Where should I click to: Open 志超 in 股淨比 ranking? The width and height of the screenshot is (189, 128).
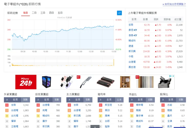point(170,105)
